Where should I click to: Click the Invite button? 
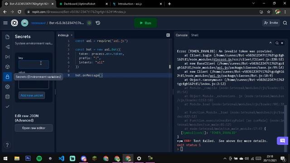click(271, 23)
